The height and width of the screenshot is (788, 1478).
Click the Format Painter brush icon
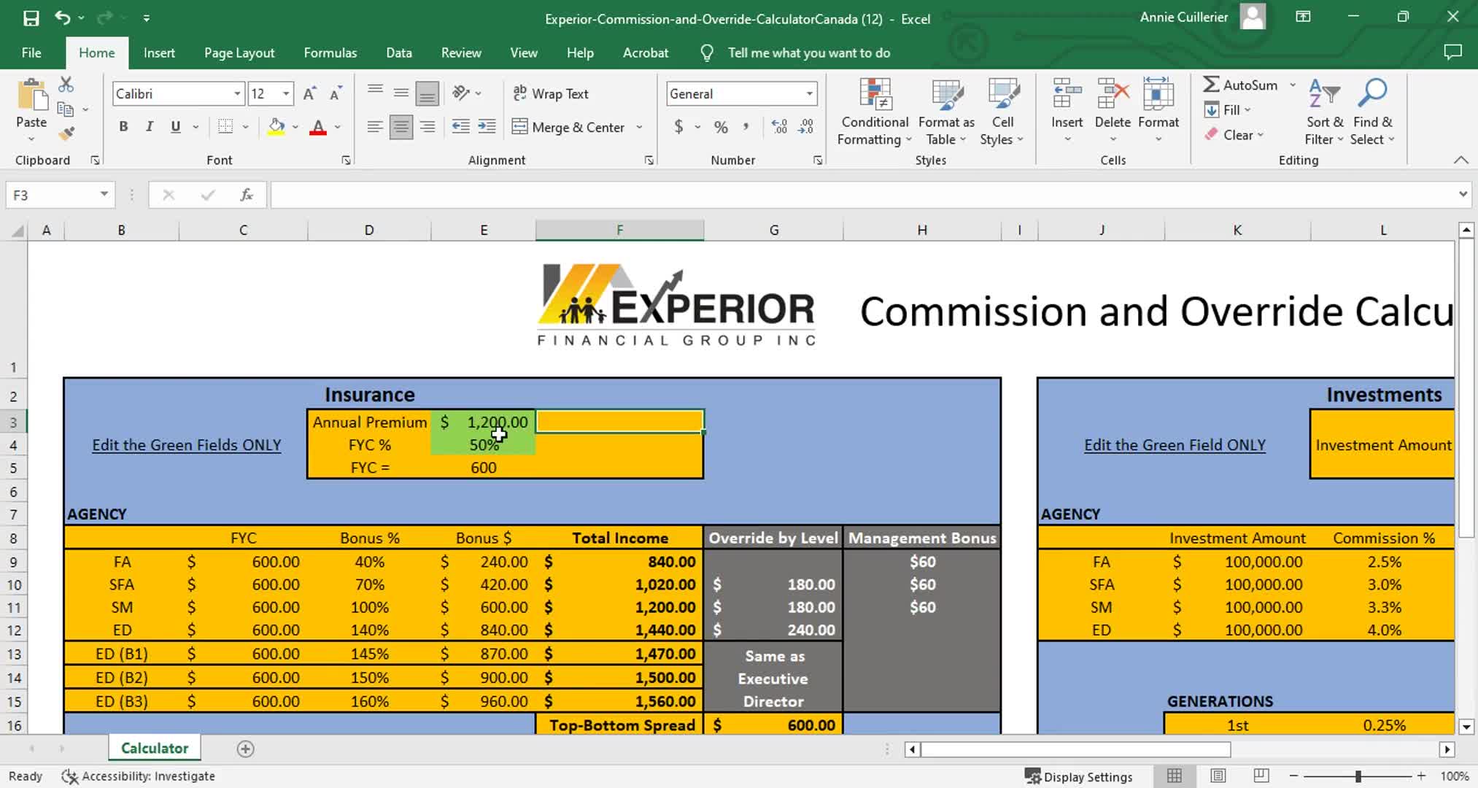click(66, 134)
